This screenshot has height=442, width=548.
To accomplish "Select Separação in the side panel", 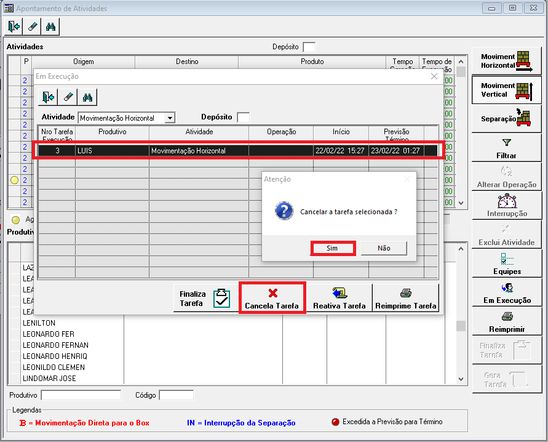I will click(506, 119).
